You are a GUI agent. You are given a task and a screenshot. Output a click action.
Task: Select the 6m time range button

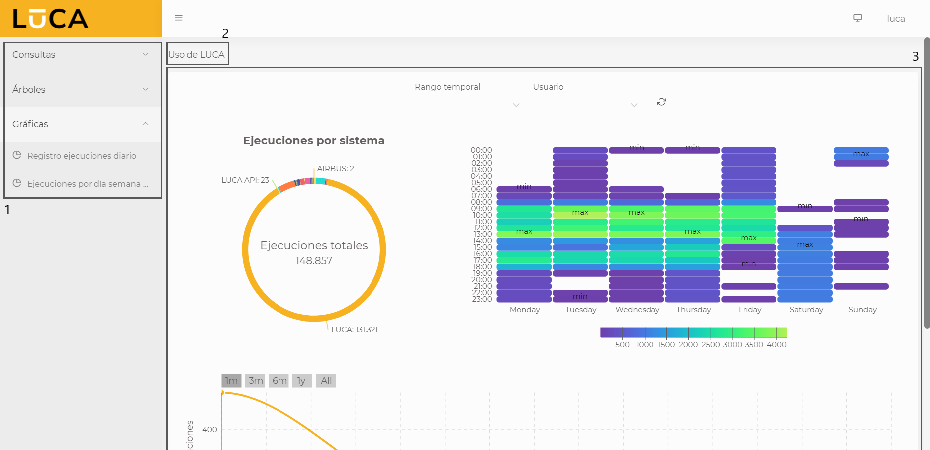279,381
